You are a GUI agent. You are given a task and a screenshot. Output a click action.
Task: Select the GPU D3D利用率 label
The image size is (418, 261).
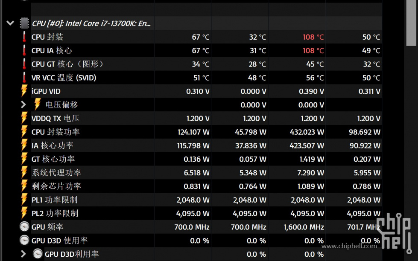pos(72,254)
